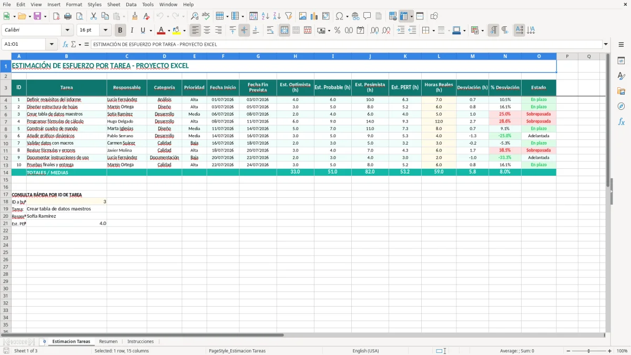Click the Copy icon
This screenshot has width=631, height=355.
pos(105,16)
